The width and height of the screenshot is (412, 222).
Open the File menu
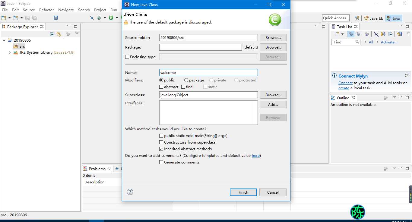coord(5,10)
